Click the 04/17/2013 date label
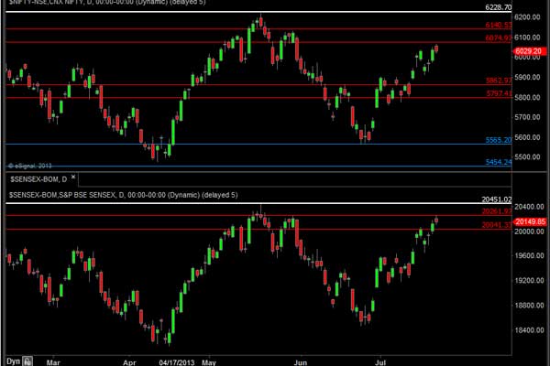Viewport: 550px width, 366px height. 177,362
